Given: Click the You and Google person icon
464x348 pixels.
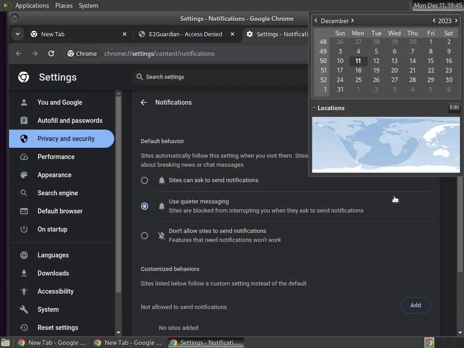Looking at the screenshot, I should 24,102.
